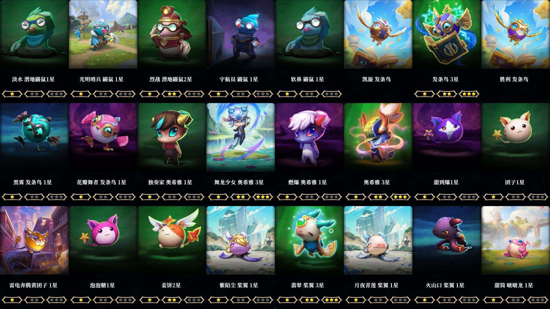Pick the 雷电奔腾黄团子 portrait

pos(34,240)
